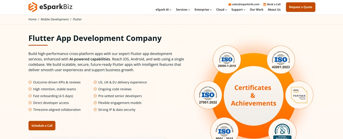Click check icon next to High retention, stable teams
343x139 pixels.
30,89
